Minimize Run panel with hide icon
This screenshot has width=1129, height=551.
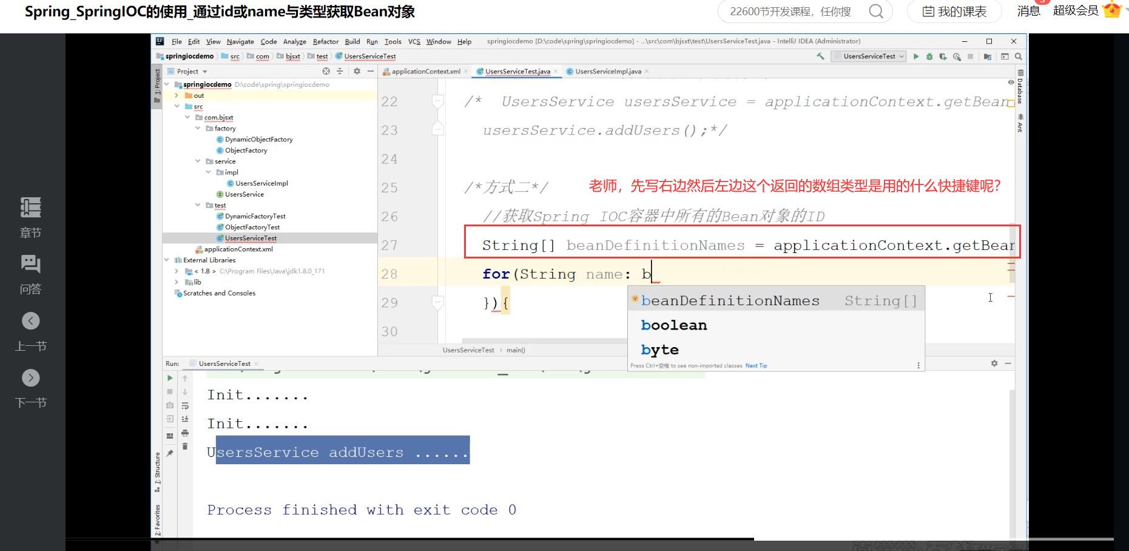tap(1008, 363)
